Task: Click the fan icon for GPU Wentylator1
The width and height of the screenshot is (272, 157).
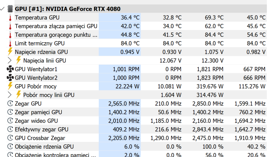Action: pyautogui.click(x=10, y=69)
